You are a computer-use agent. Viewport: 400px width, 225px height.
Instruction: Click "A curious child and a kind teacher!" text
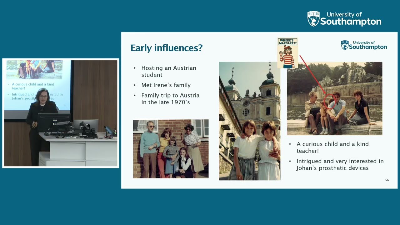[332, 147]
